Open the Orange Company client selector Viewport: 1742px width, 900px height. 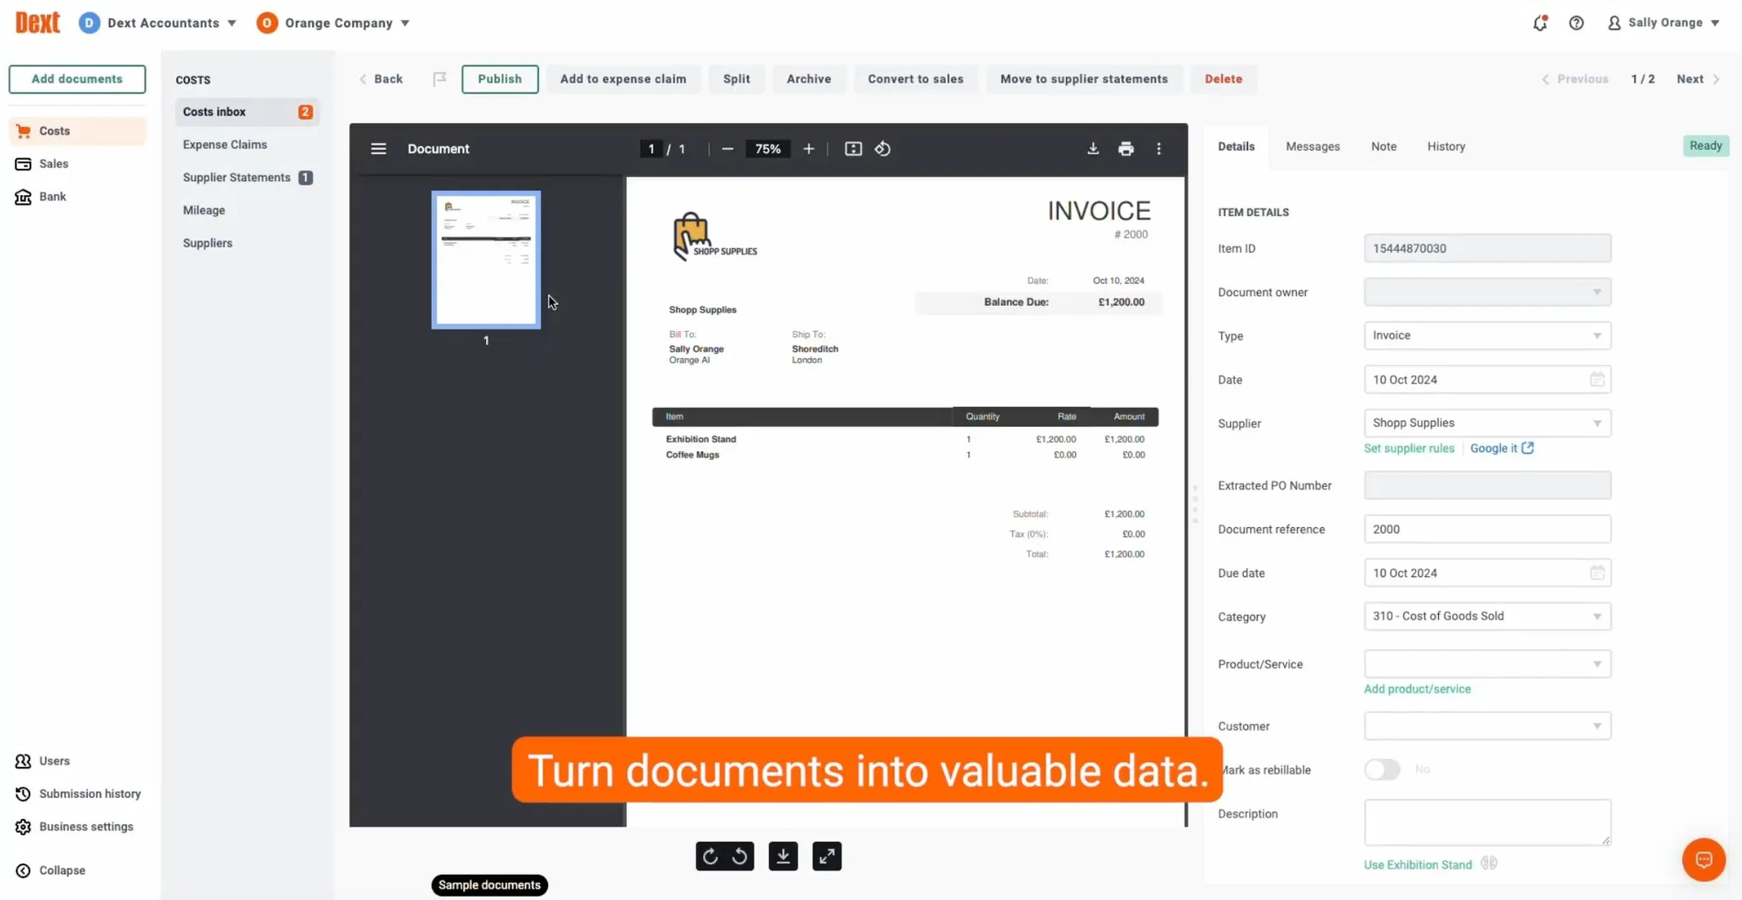pos(334,24)
